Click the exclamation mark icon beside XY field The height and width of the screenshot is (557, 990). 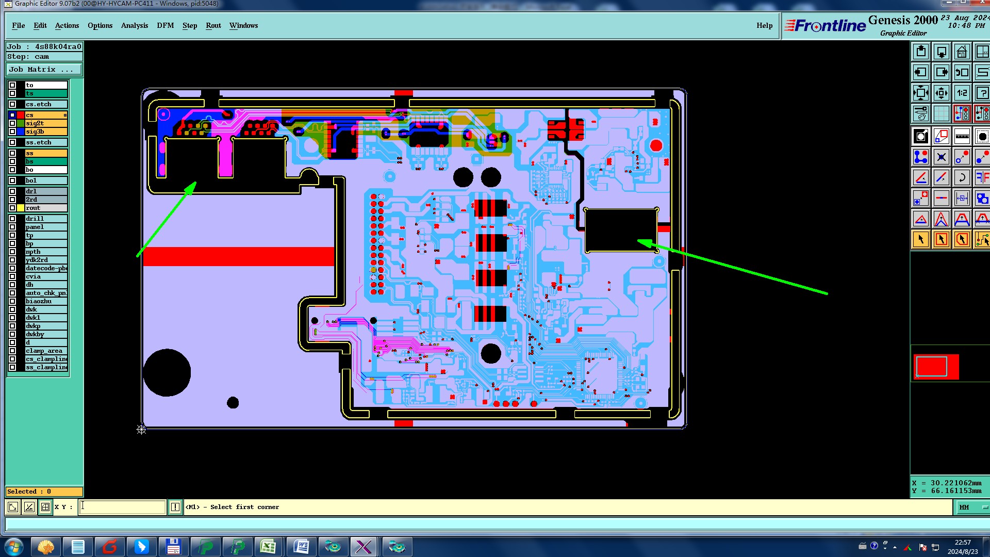point(175,507)
